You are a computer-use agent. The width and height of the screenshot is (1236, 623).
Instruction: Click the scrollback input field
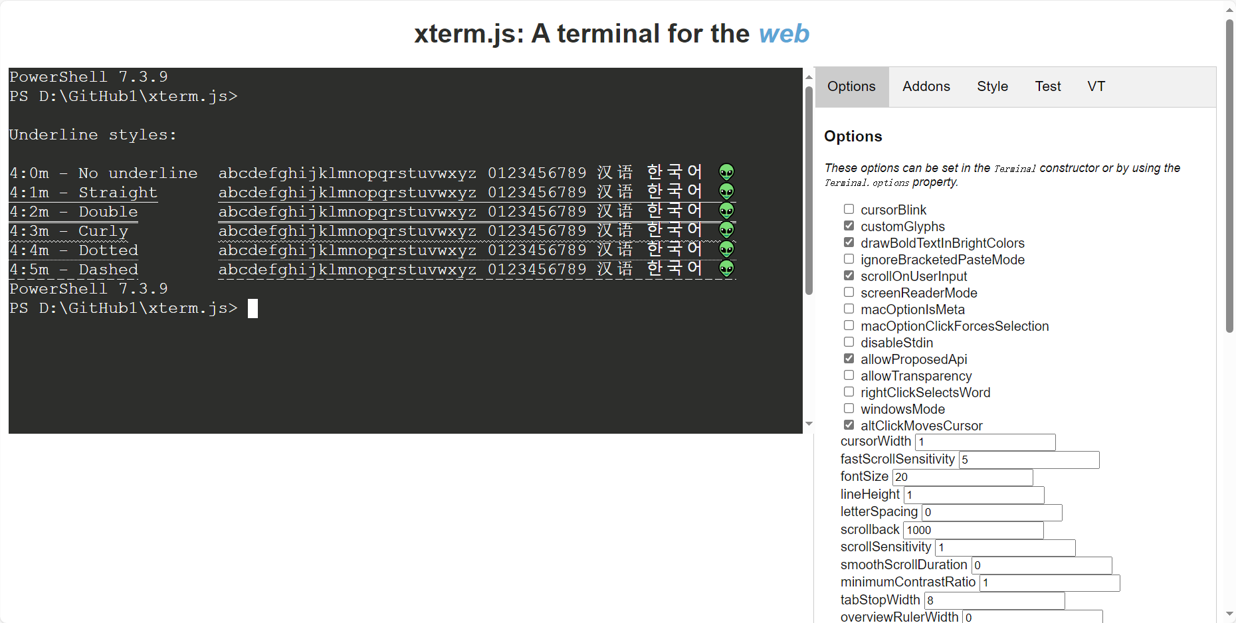tap(972, 530)
